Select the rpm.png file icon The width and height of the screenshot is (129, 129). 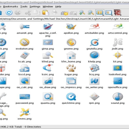tap(94, 96)
